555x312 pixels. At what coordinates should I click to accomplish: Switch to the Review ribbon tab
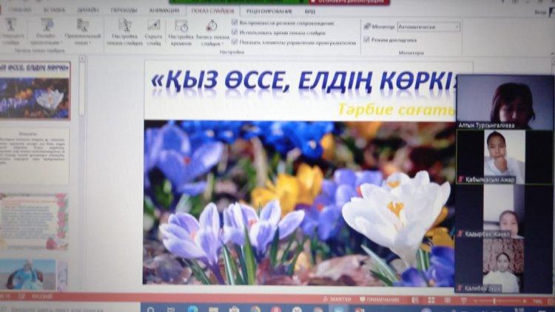coord(268,10)
